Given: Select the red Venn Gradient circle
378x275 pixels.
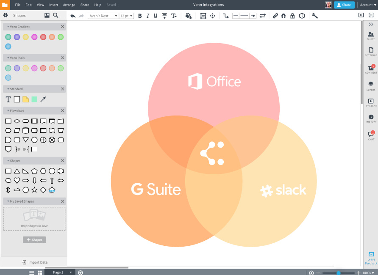Looking at the screenshot, I should (x=43, y=37).
